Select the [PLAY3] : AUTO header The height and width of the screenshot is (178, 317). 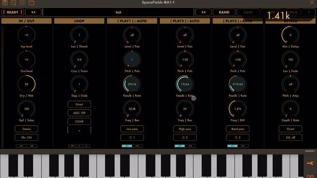238,21
